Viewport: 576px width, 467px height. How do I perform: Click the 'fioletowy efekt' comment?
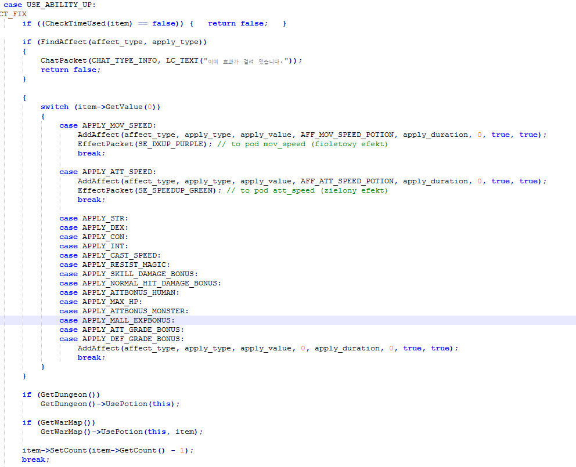pos(350,144)
